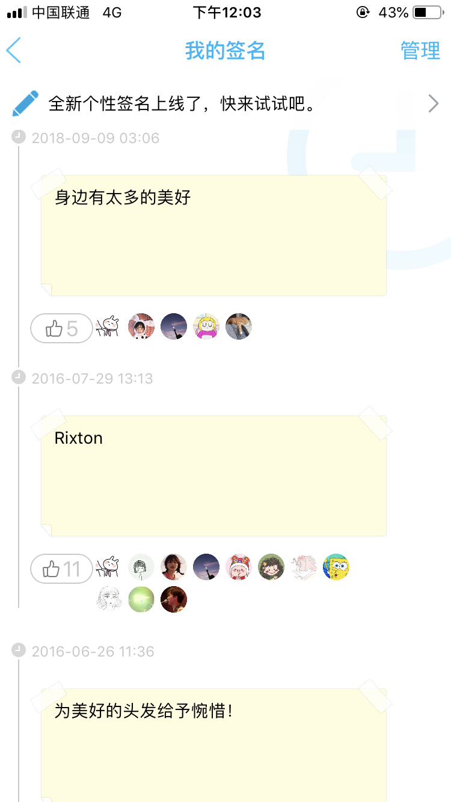451x802 pixels.
Task: Tap the back arrow icon
Action: (14, 51)
